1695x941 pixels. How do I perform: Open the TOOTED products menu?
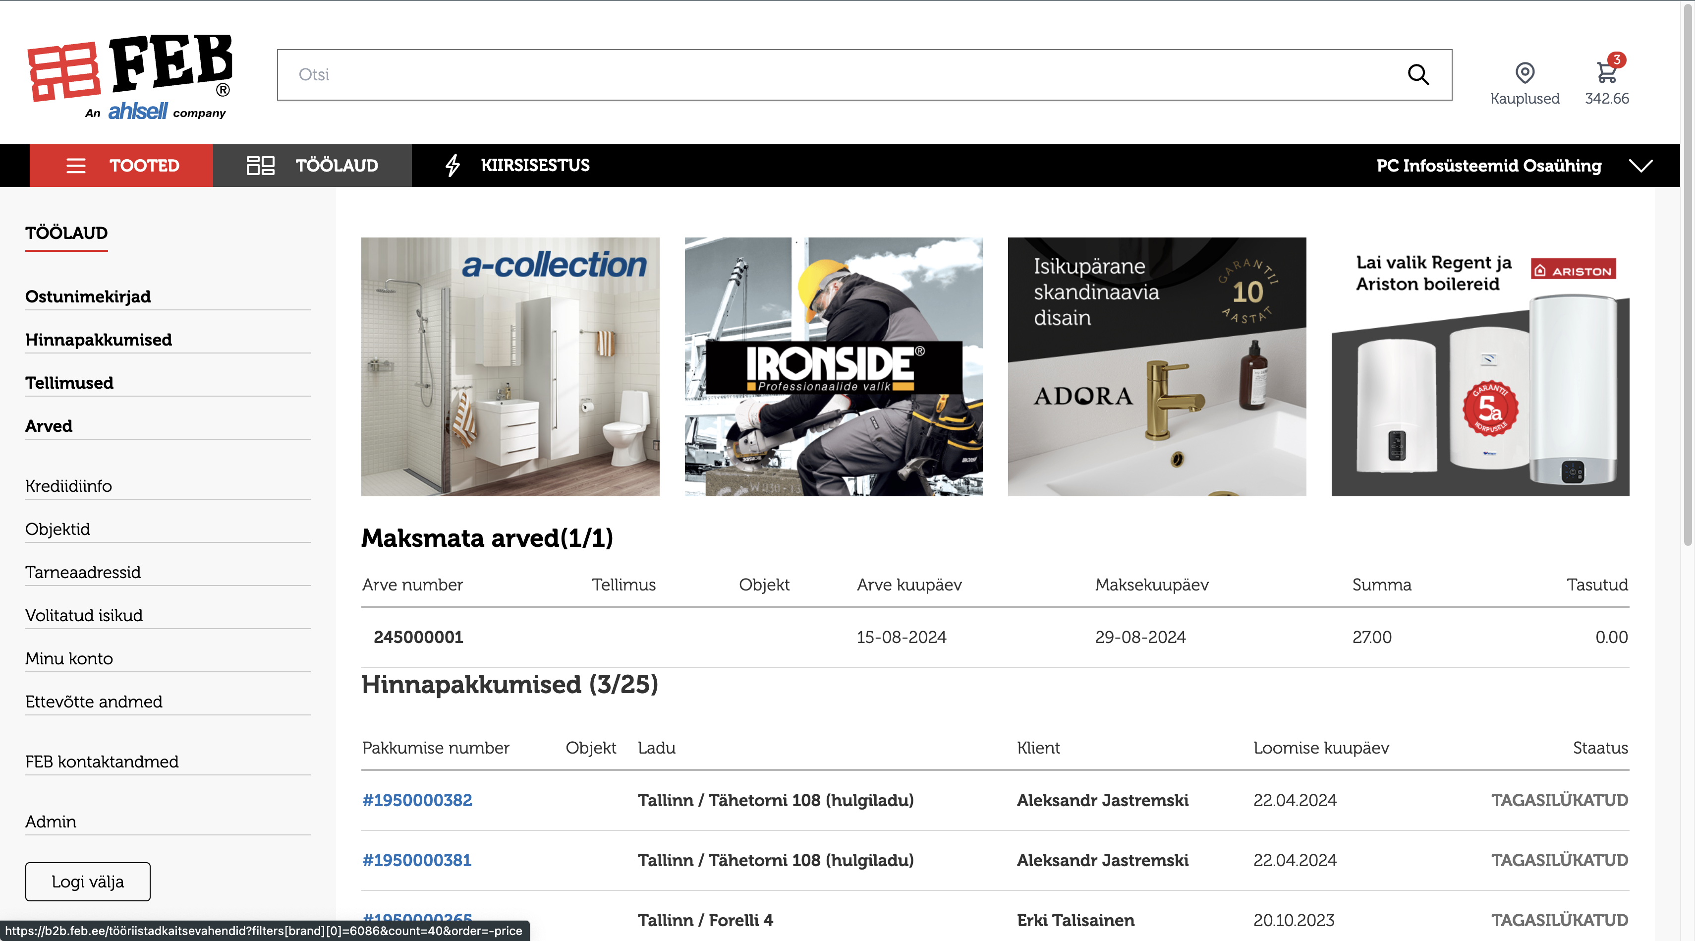pyautogui.click(x=121, y=165)
